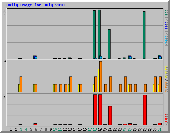Image resolution: width=170 pixels, height=133 pixels.
Task: Select the tall green Hits bar for day 18
Action: [94, 35]
